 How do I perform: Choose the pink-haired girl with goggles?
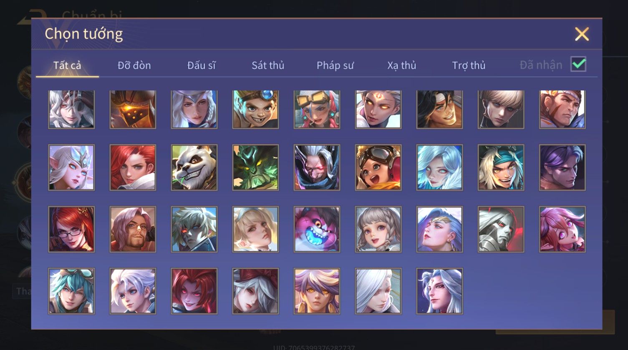click(317, 109)
